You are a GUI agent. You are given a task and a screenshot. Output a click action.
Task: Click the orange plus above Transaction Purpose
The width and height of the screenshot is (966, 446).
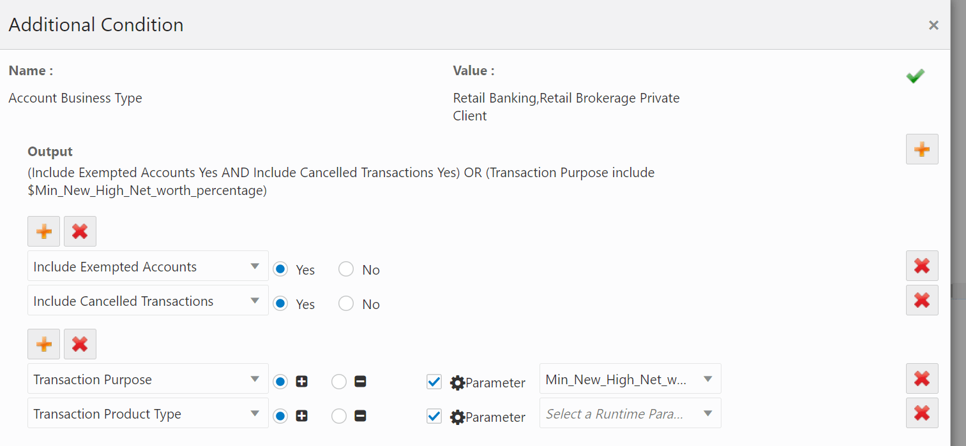coord(43,343)
